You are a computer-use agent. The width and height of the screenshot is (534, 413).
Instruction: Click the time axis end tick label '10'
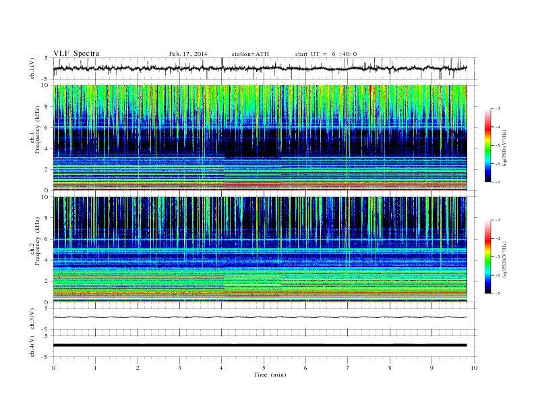pyautogui.click(x=474, y=368)
